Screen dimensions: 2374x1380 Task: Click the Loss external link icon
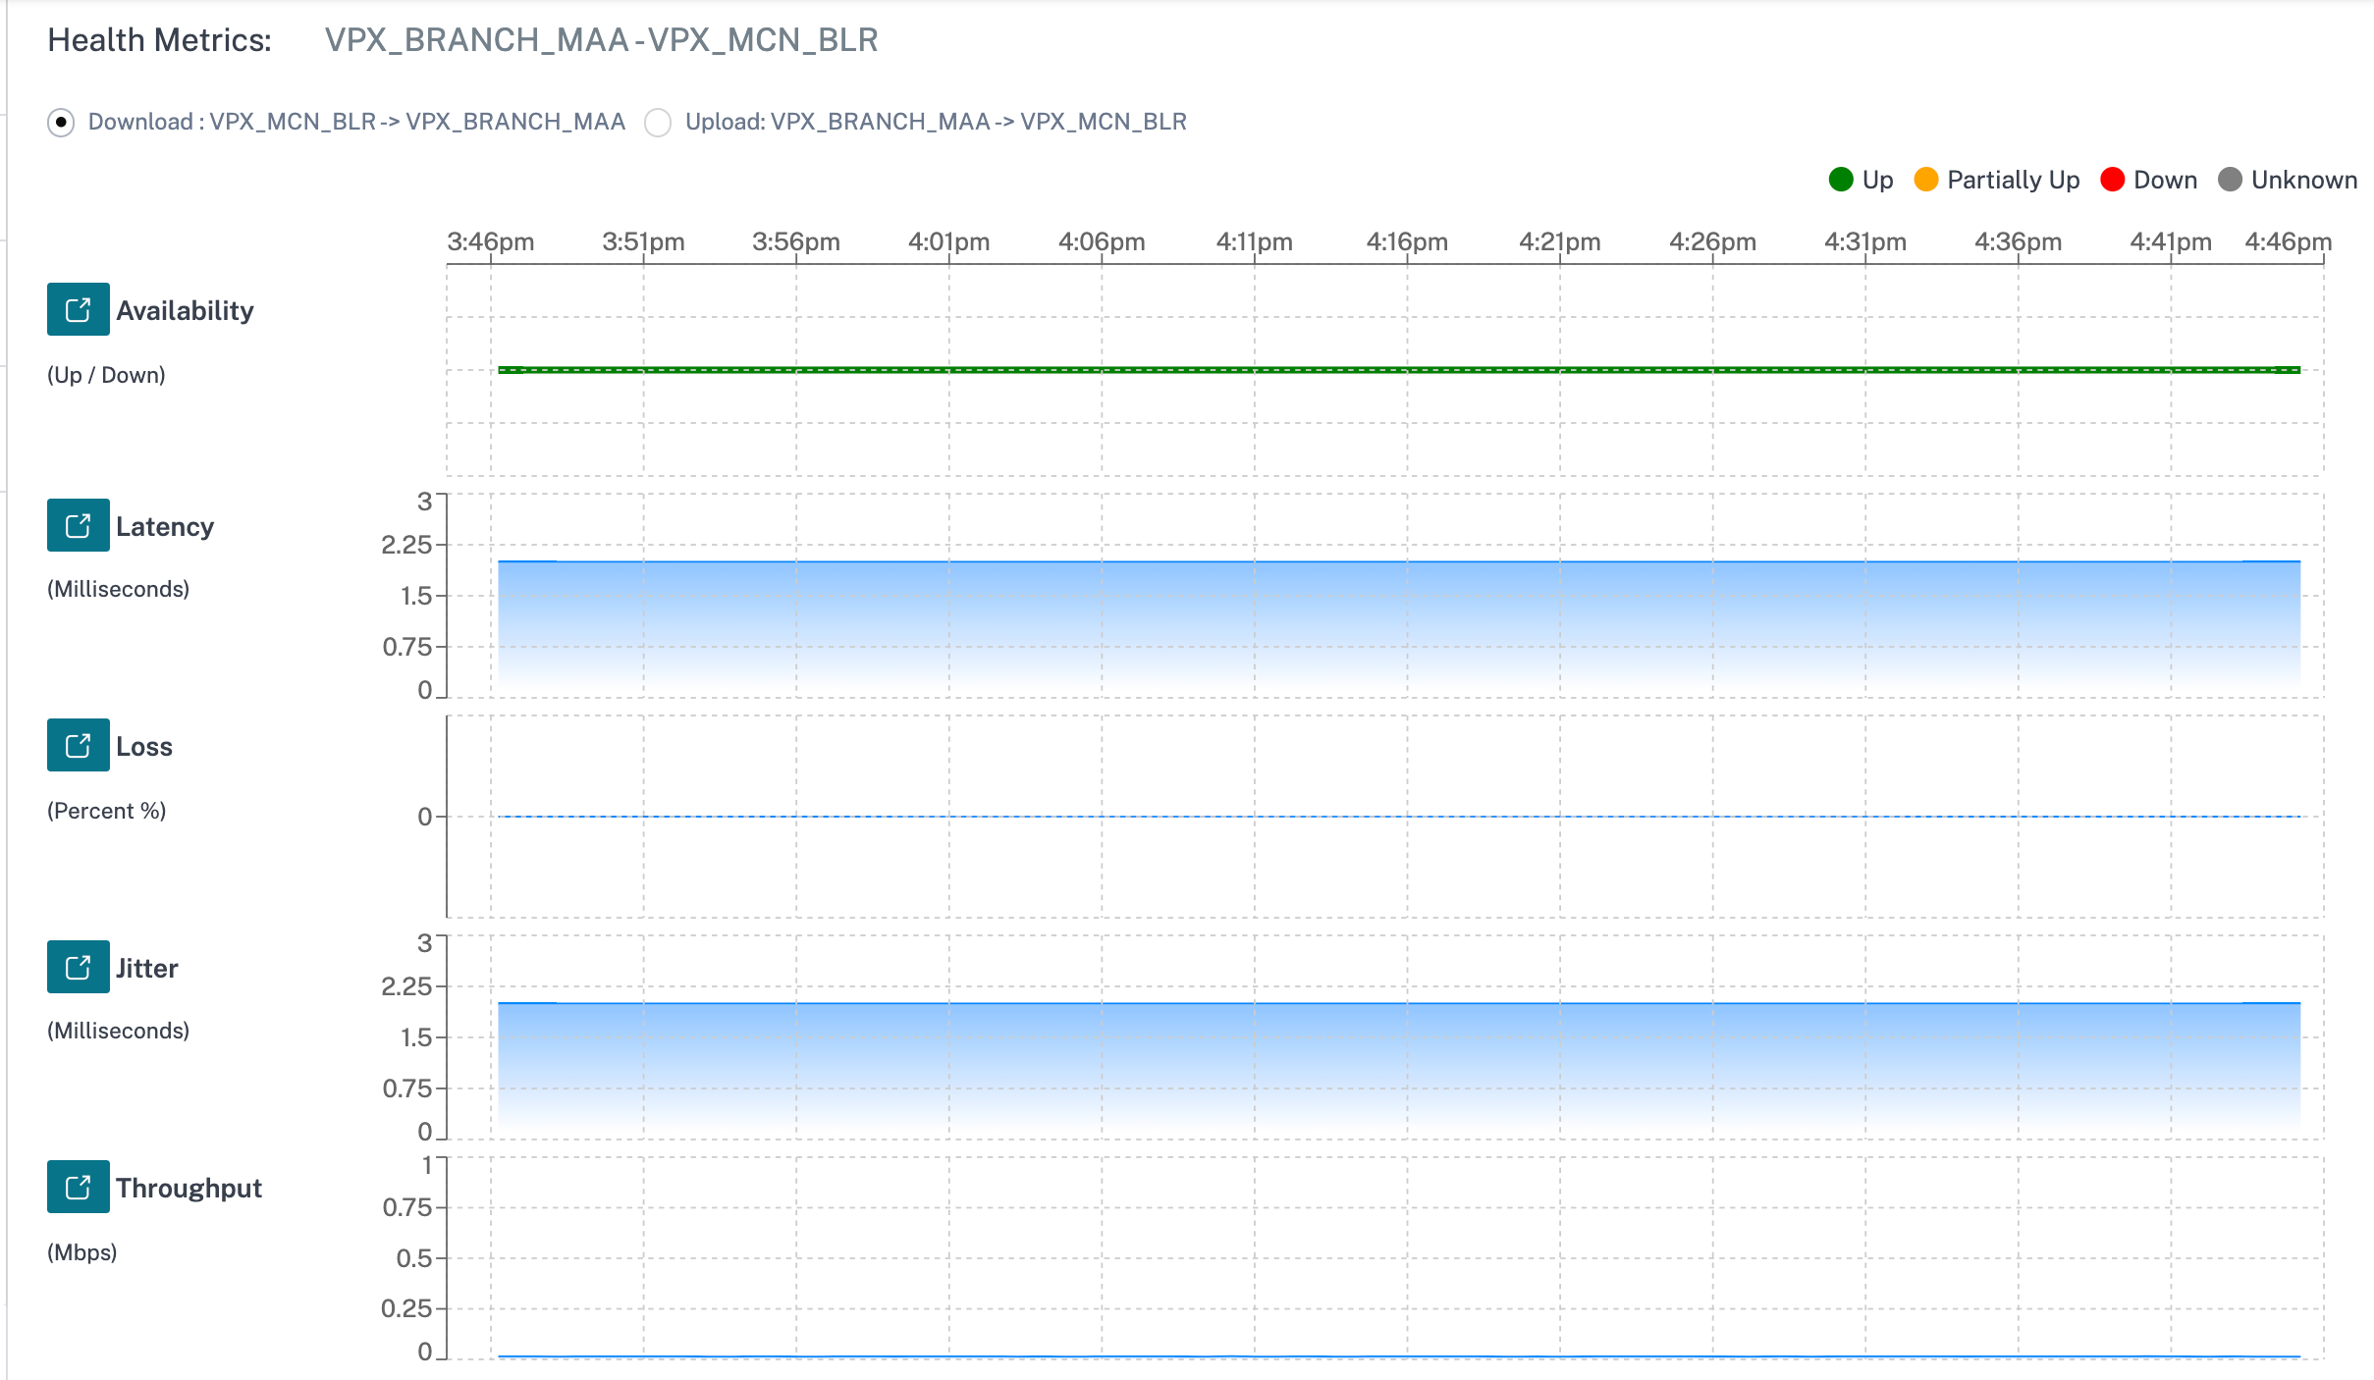[x=78, y=746]
